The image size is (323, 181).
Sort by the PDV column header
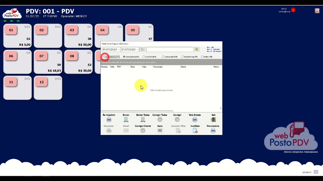click(x=119, y=67)
